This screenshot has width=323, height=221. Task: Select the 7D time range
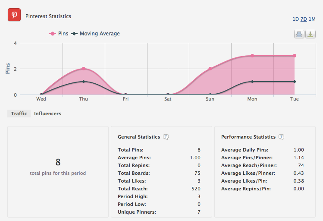pos(304,19)
